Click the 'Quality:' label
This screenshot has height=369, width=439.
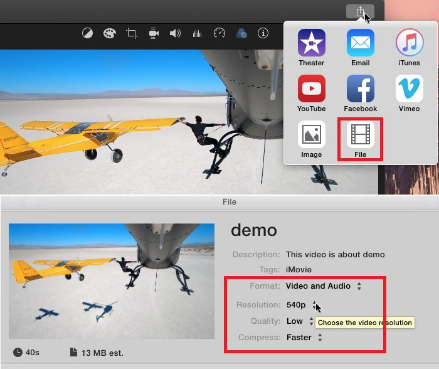(265, 321)
